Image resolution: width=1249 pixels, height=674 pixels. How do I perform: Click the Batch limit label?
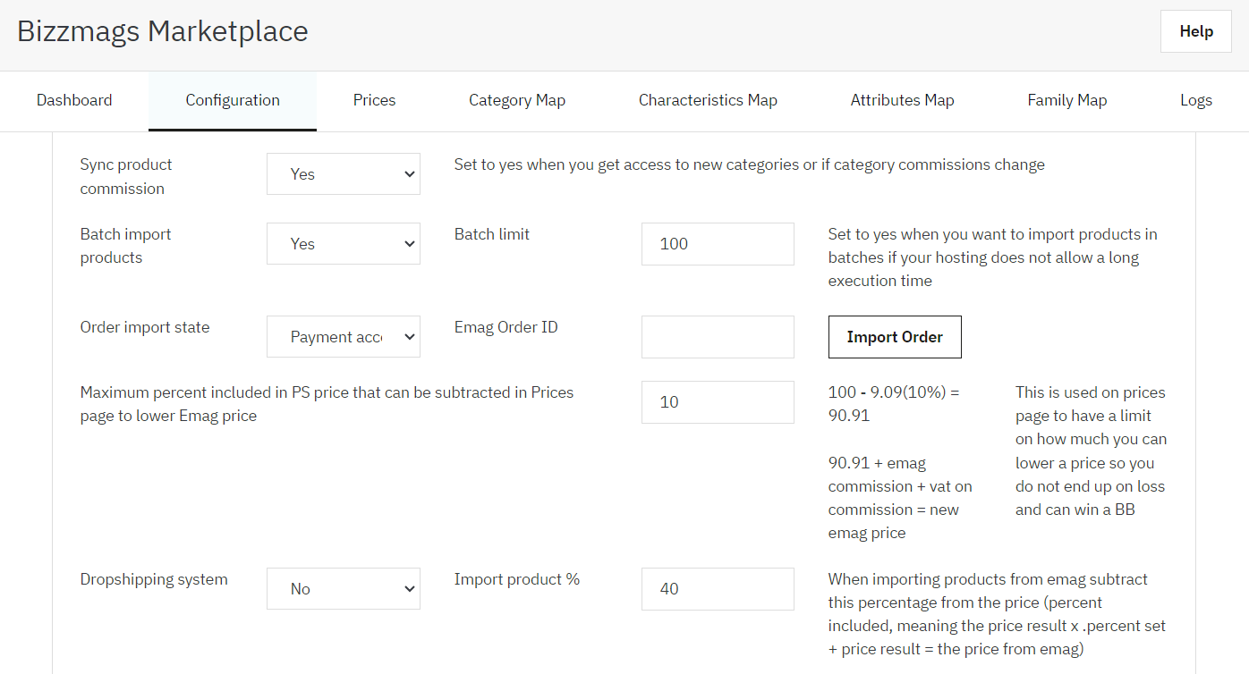tap(492, 234)
